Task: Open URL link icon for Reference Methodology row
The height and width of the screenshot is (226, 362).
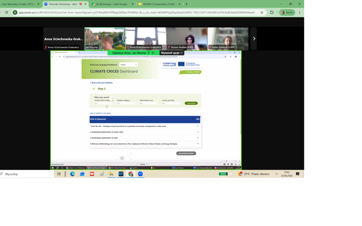Action: click(x=198, y=144)
